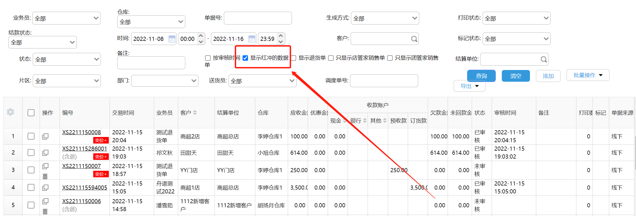
Task: Click the 变价+ tag on XS2211150008
Action: click(x=101, y=140)
